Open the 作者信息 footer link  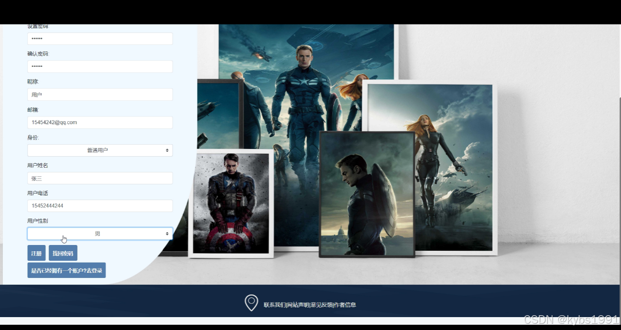[x=345, y=305]
